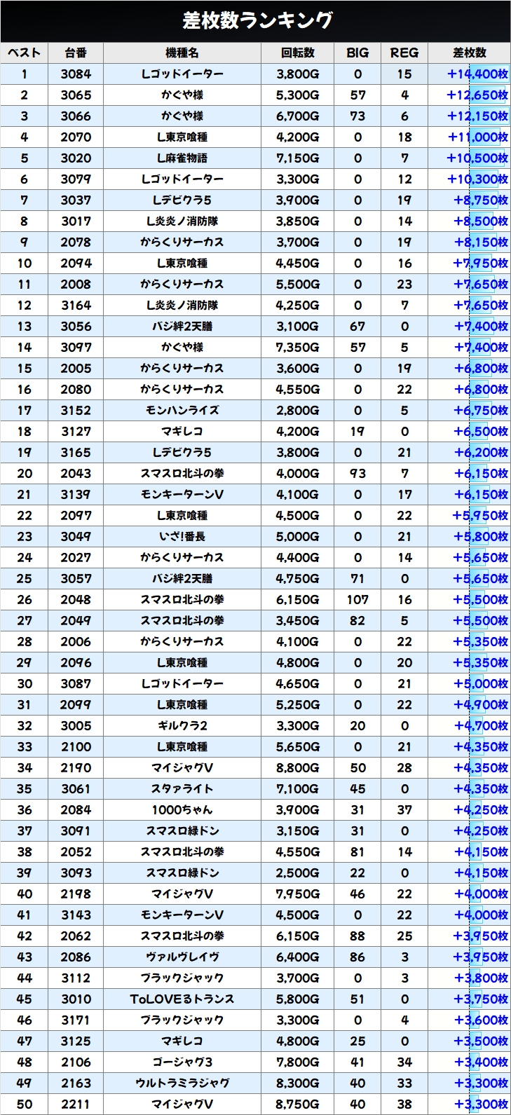Click the +6,750枚 value

pos(481,410)
